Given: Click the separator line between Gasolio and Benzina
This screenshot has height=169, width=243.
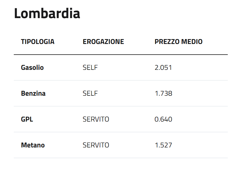Looking at the screenshot, I should tap(121, 80).
